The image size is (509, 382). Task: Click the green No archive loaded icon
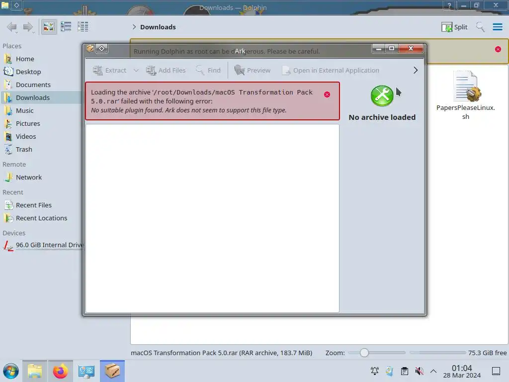pos(382,96)
